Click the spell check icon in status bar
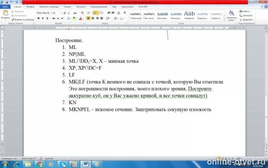The image size is (268, 168). point(41,159)
